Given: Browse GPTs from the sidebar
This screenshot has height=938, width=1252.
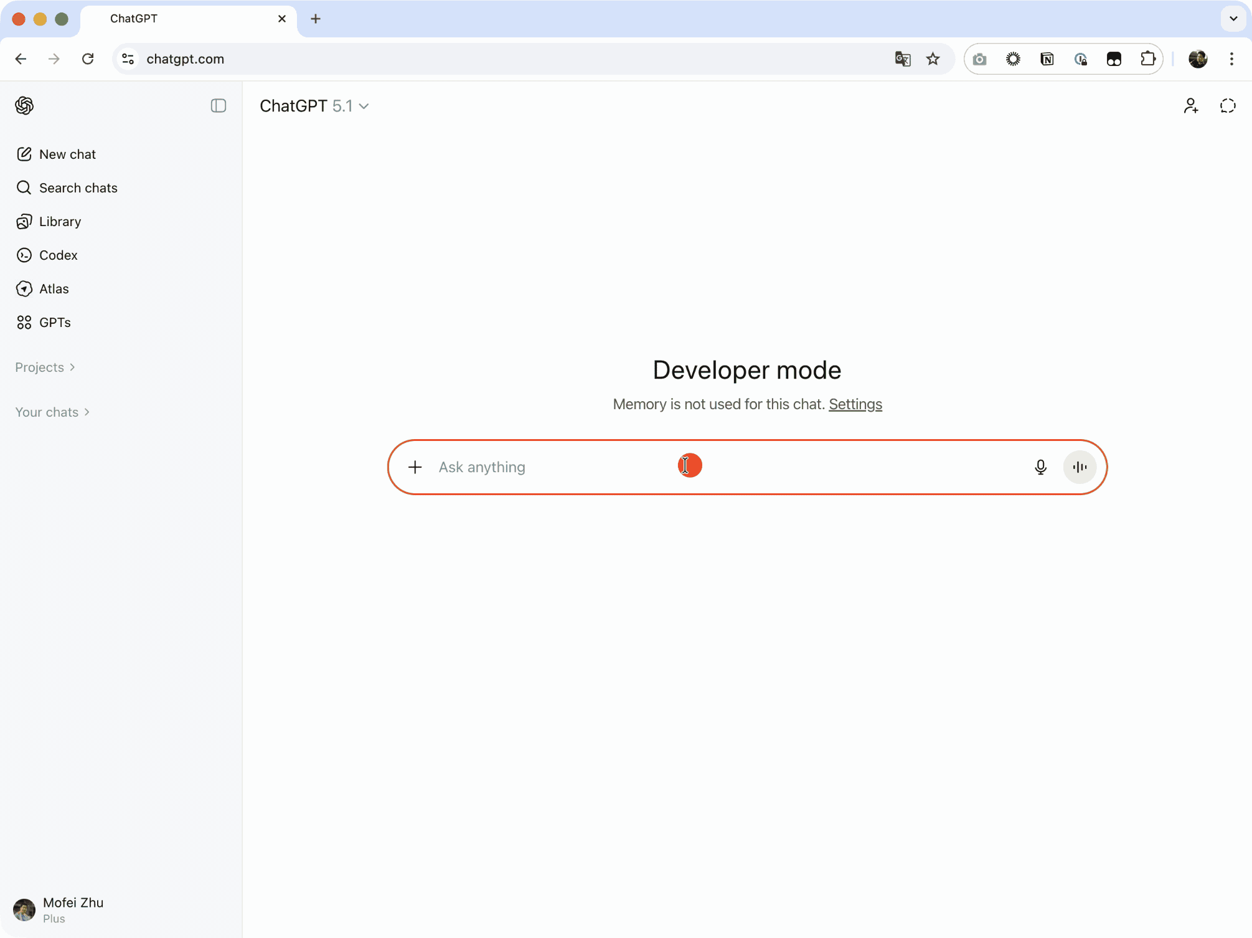Looking at the screenshot, I should [54, 322].
